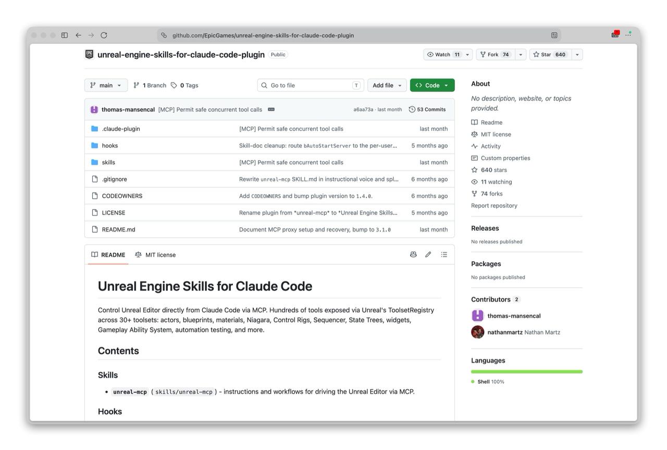
Task: Click thomas-mansencal's avatar in commit bar
Action: coord(94,109)
